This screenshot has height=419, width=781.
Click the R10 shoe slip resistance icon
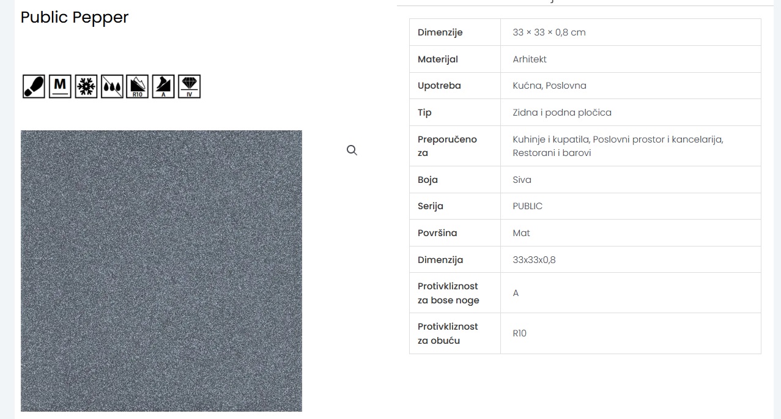point(138,86)
